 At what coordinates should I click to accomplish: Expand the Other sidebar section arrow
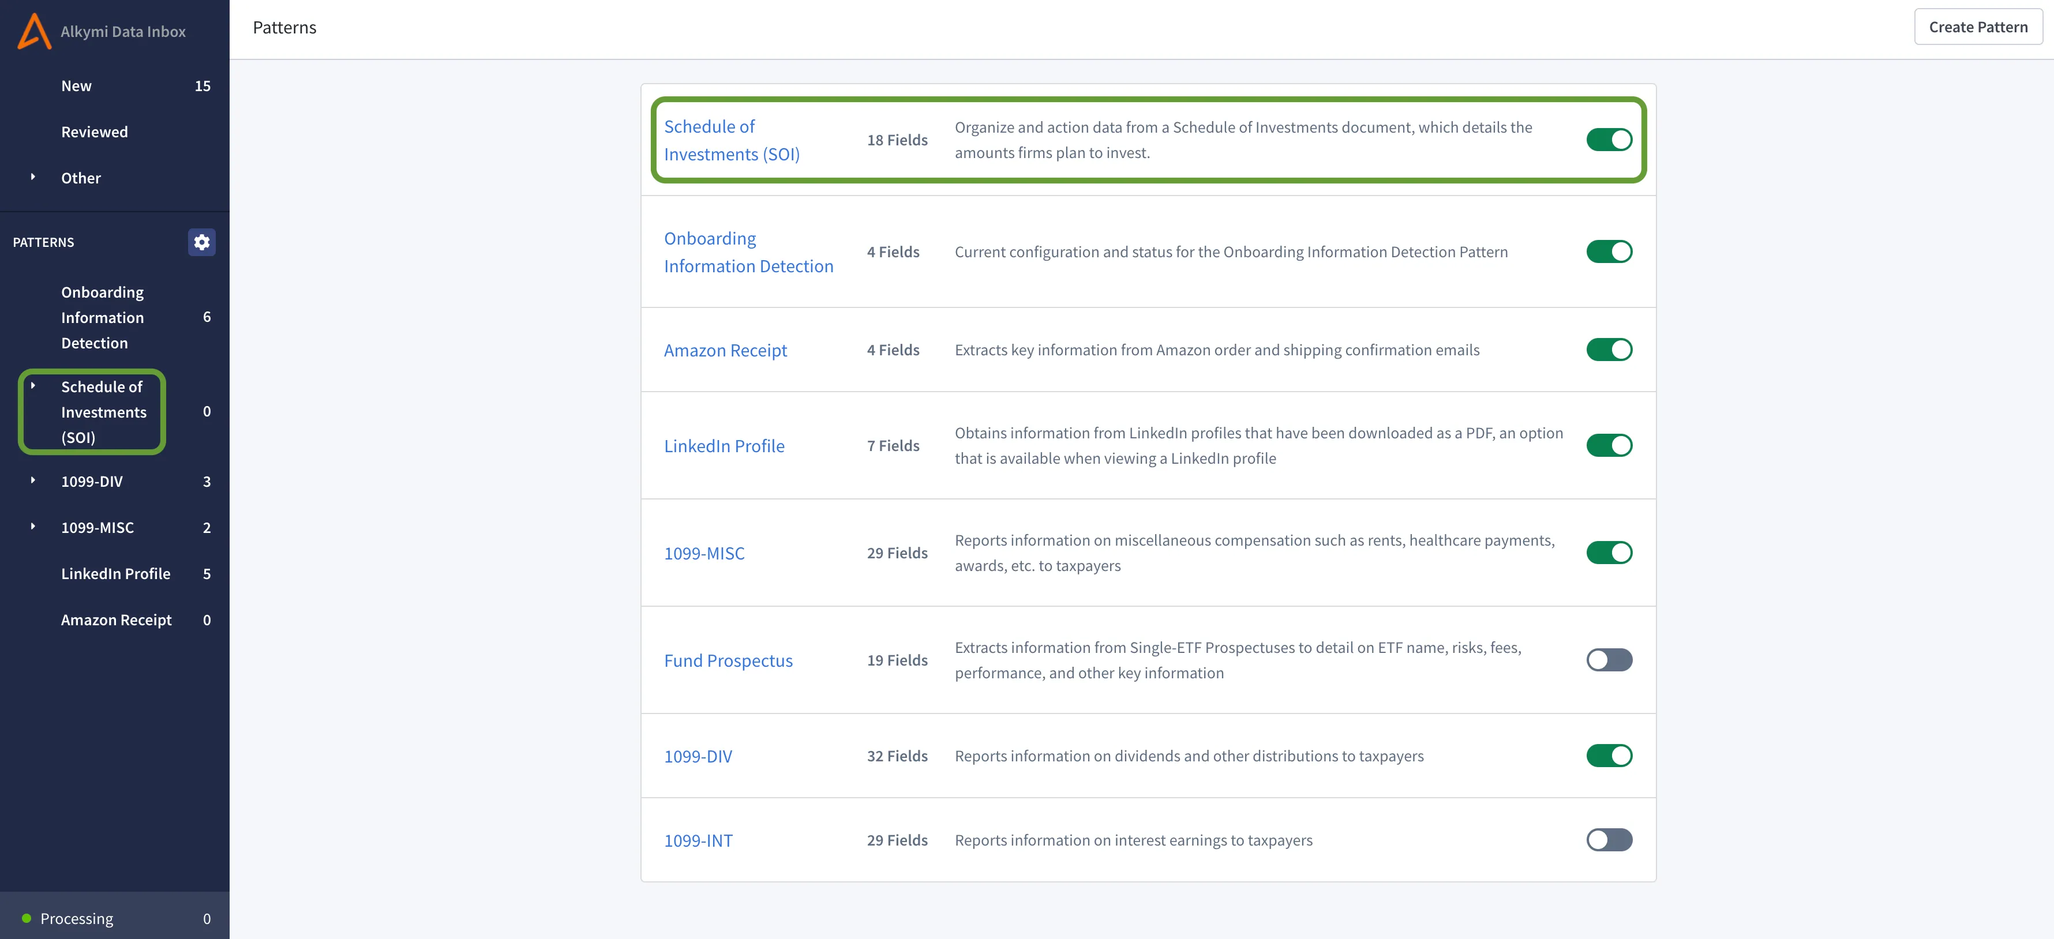coord(33,177)
